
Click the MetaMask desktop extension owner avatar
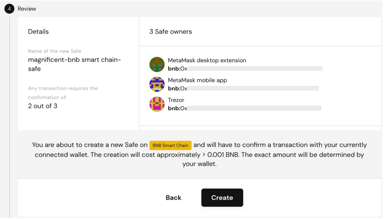pyautogui.click(x=157, y=65)
